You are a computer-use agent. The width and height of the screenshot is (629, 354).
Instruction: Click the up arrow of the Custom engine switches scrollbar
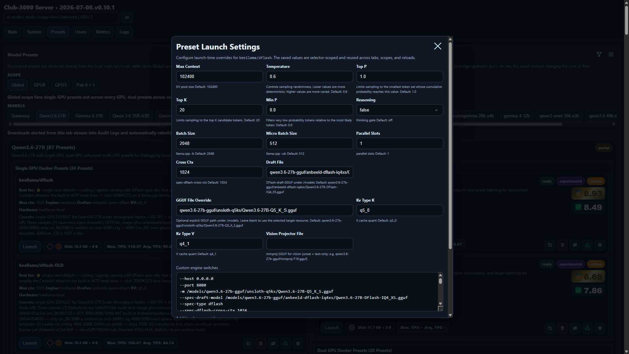point(440,275)
